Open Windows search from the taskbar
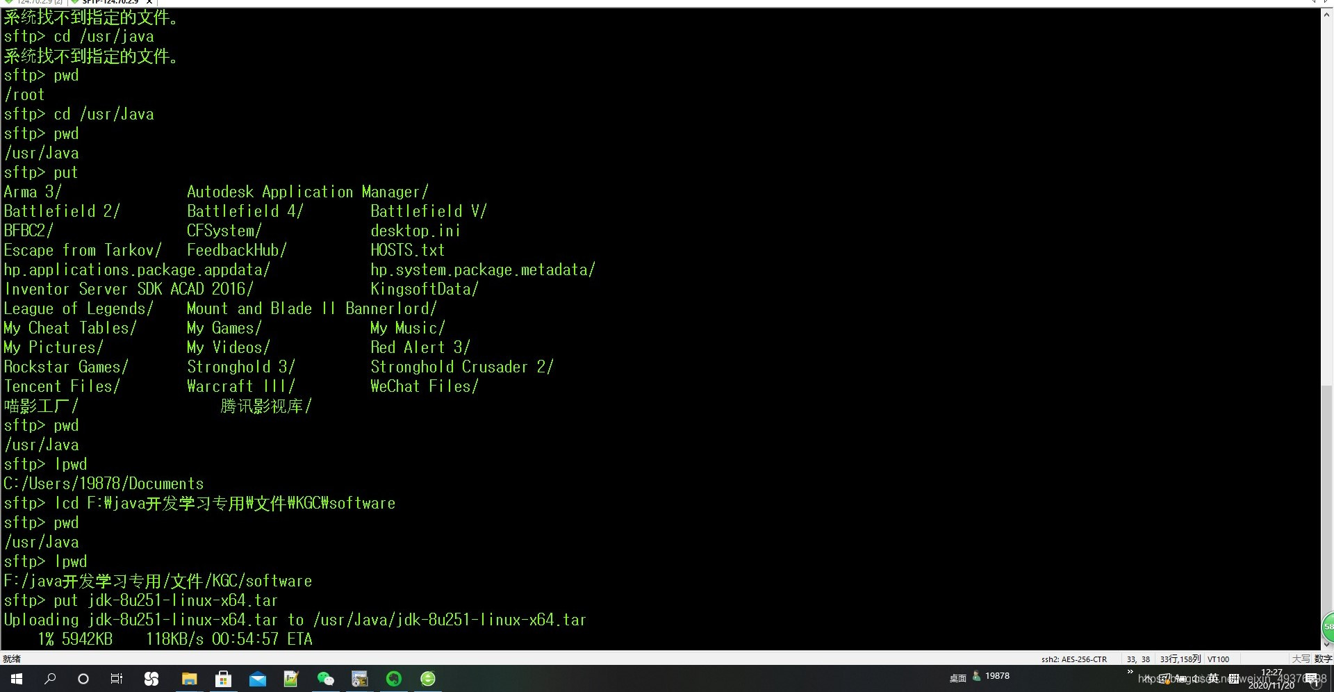 click(50, 679)
